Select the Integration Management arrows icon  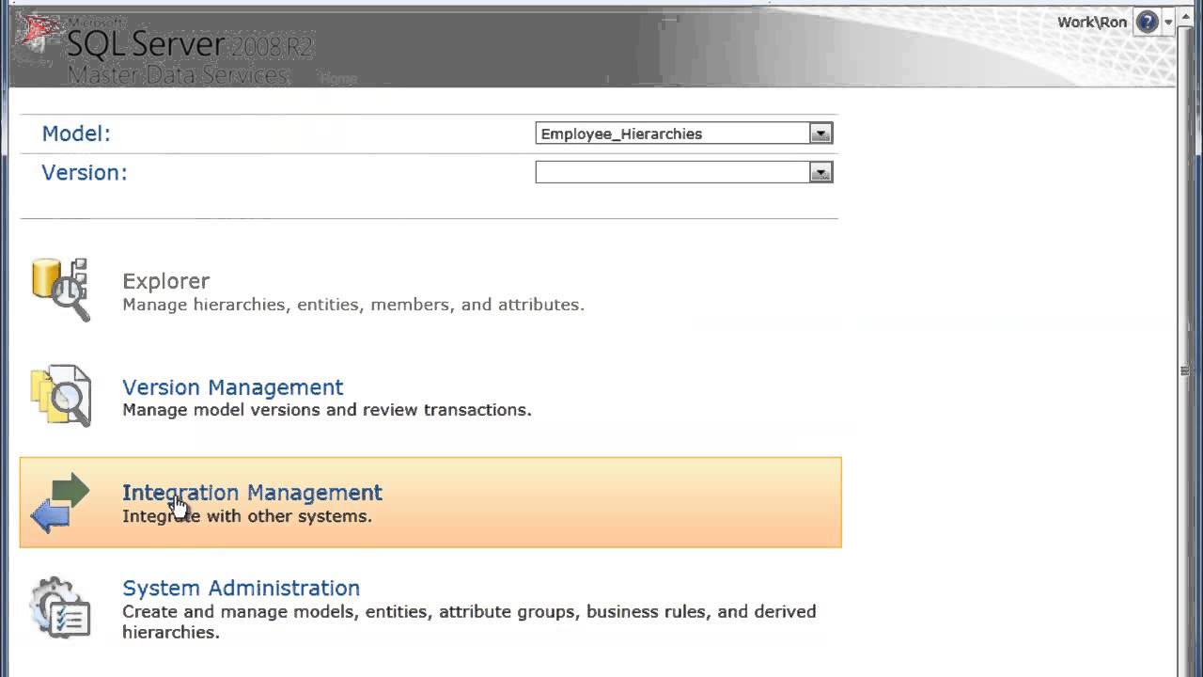[x=60, y=503]
